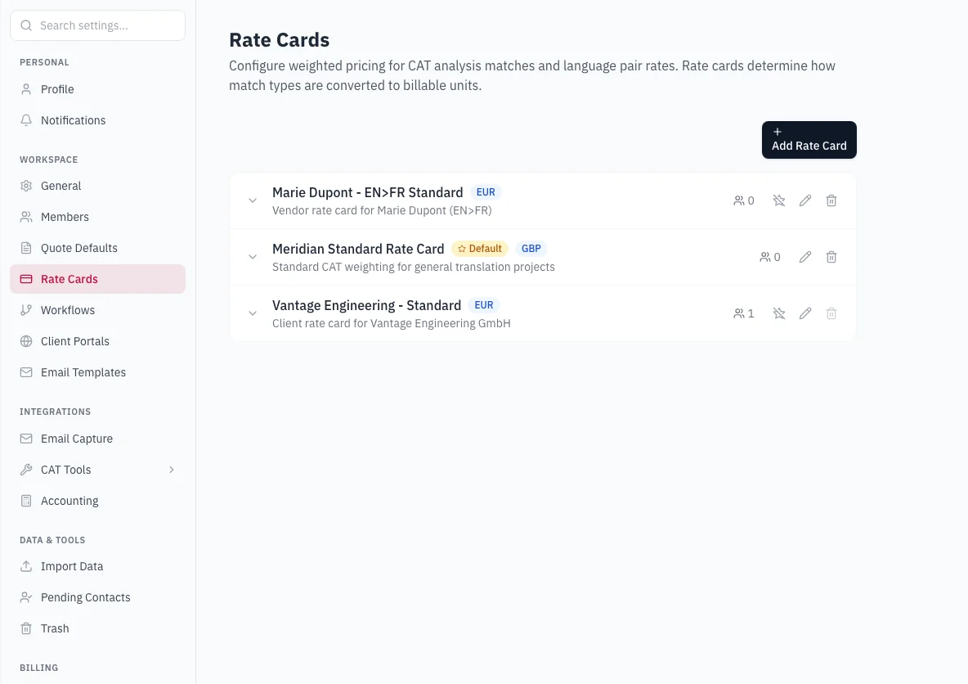Viewport: 968px width, 684px height.
Task: Click the 'Marie Dupont - EN>FR Standard' title
Action: pyautogui.click(x=367, y=192)
